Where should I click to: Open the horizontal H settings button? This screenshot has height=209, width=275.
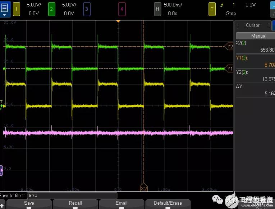(157, 9)
